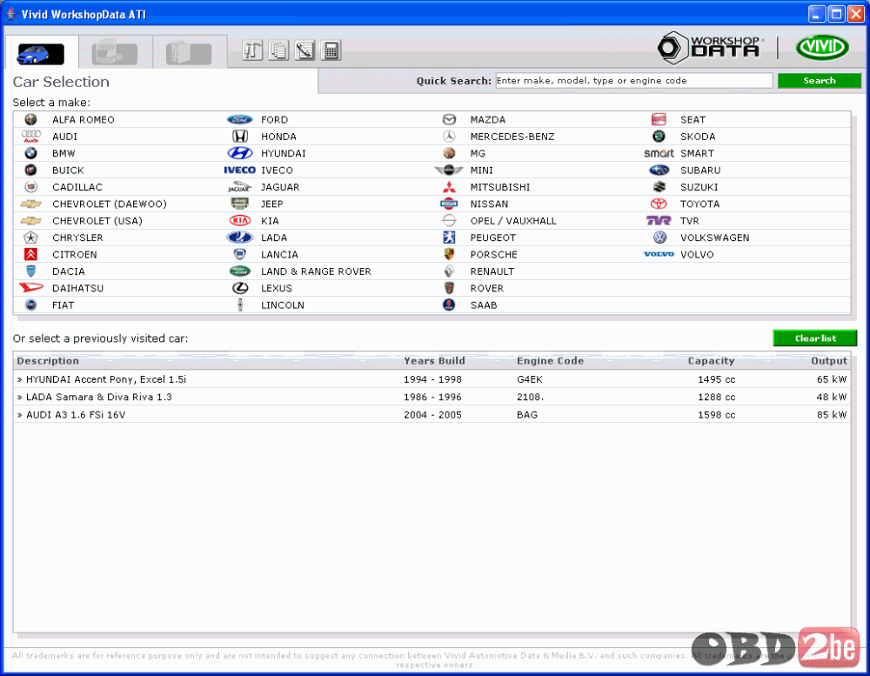Screen dimensions: 870x676
Task: Open the JEEP make entry
Action: (x=271, y=204)
